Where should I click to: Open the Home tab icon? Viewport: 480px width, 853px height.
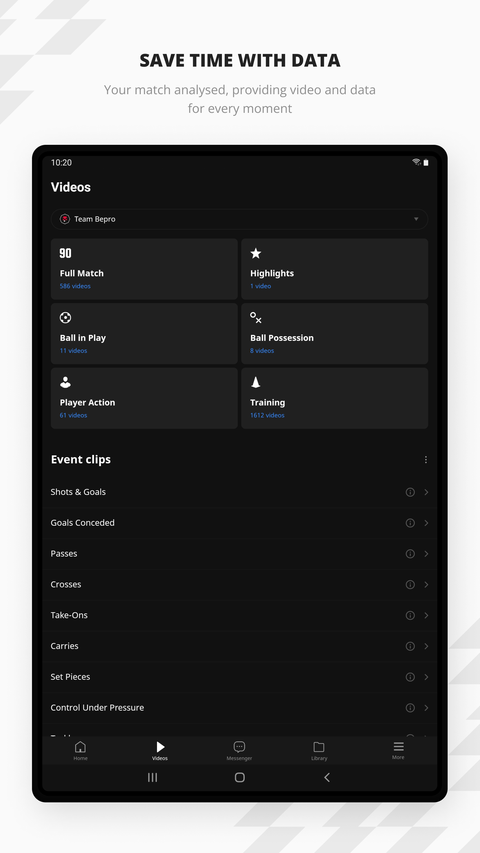coord(81,747)
